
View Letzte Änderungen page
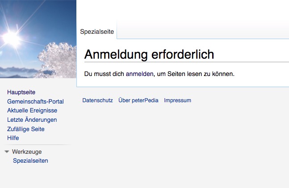pyautogui.click(x=32, y=120)
